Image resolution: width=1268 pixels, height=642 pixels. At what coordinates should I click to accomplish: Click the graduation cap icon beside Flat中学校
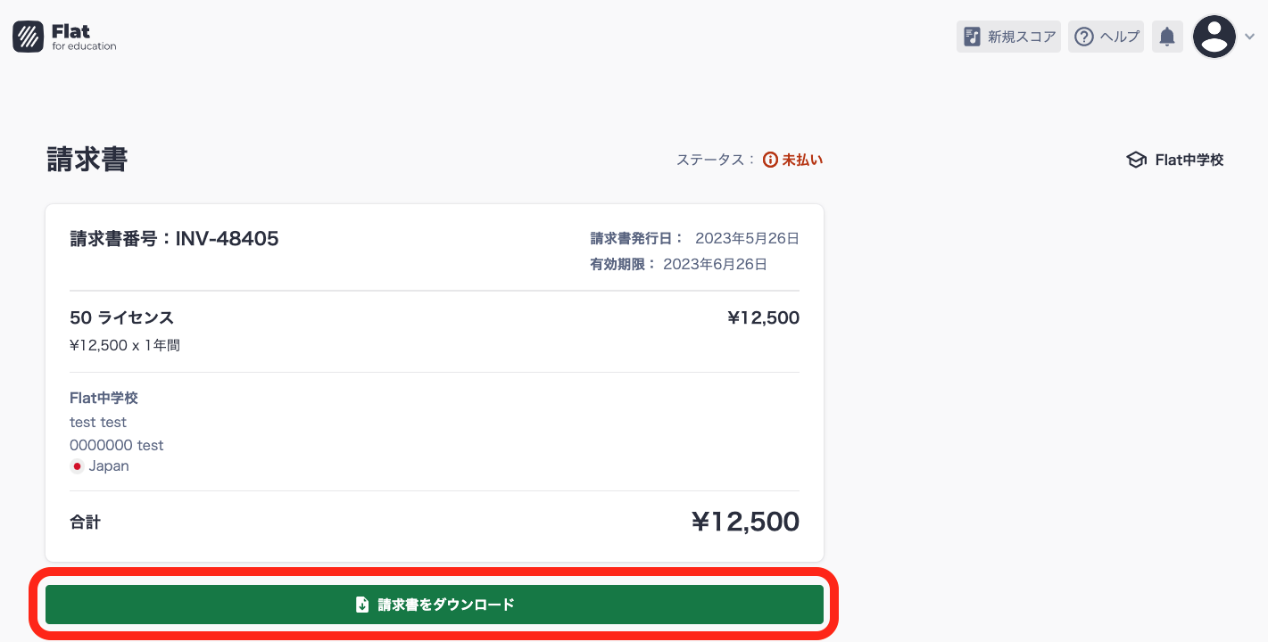[x=1136, y=159]
